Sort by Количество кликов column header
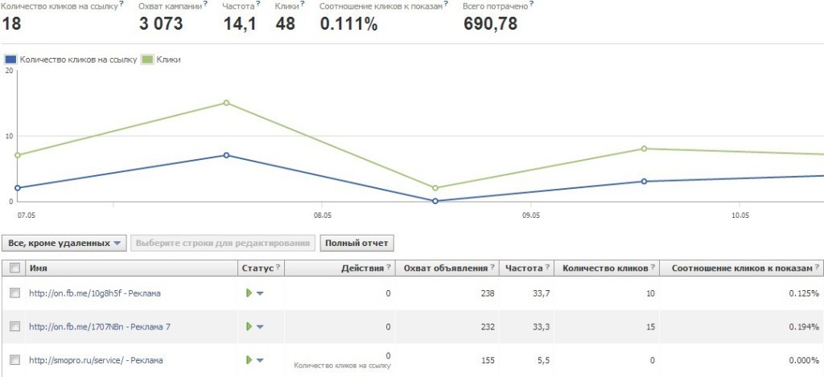 tap(605, 268)
